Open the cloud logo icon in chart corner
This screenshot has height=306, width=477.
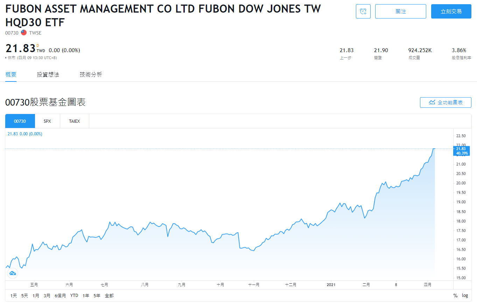(x=13, y=273)
